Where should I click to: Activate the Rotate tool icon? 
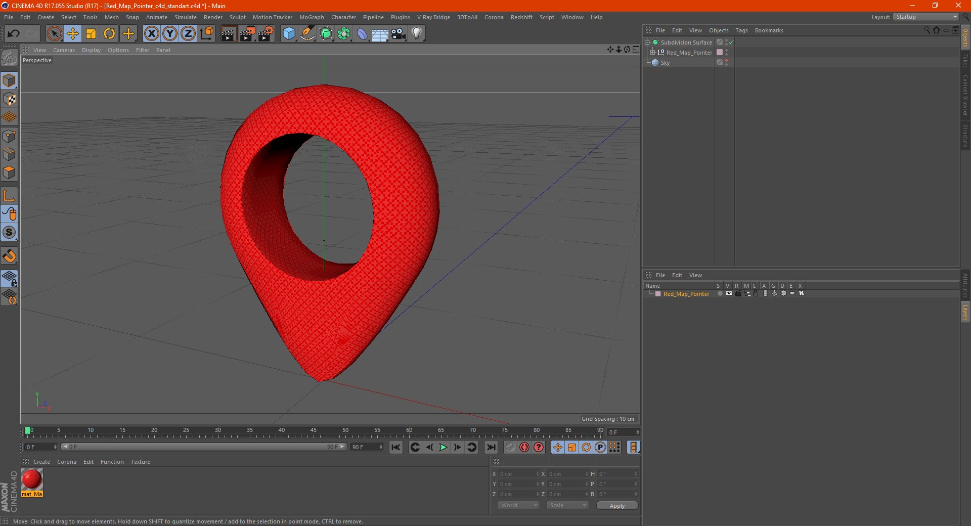(109, 33)
